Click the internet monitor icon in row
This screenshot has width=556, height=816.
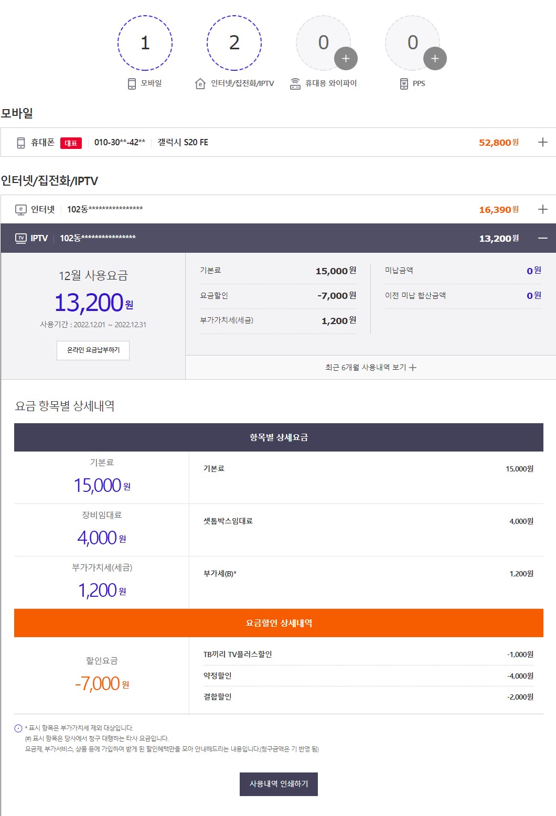pyautogui.click(x=21, y=210)
